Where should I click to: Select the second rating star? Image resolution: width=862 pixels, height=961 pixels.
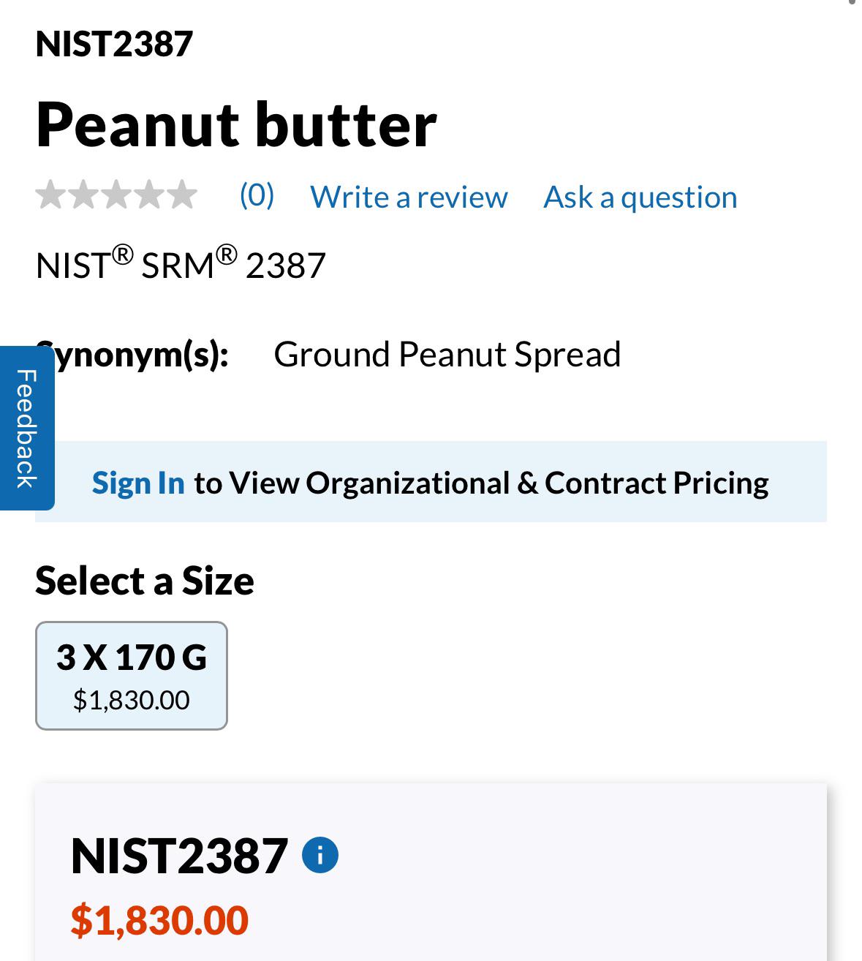coord(83,195)
